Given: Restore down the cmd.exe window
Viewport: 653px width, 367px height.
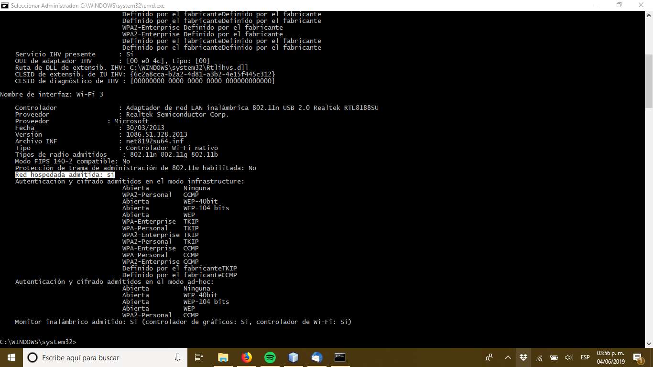Looking at the screenshot, I should pos(619,5).
